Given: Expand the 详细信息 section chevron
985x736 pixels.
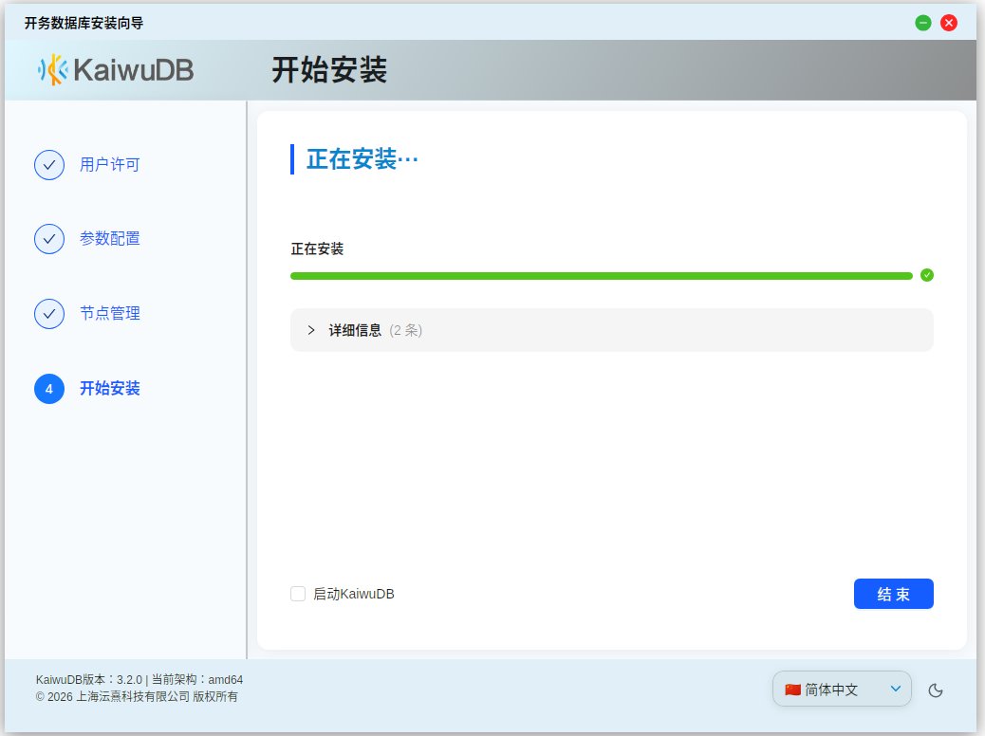Looking at the screenshot, I should (311, 330).
